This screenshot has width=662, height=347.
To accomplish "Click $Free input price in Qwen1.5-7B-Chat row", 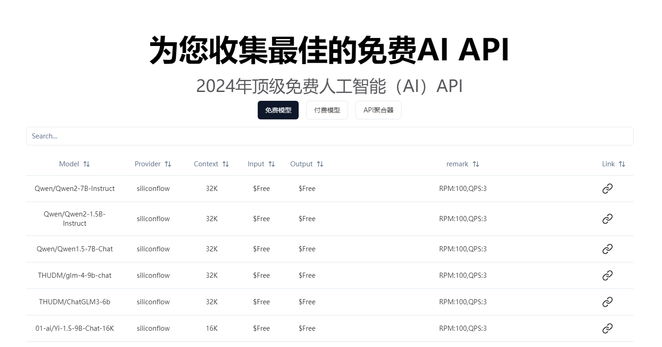I will click(261, 249).
